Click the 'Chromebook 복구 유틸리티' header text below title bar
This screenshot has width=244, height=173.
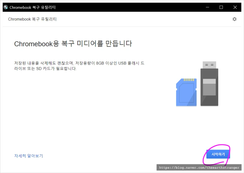[x=32, y=19]
